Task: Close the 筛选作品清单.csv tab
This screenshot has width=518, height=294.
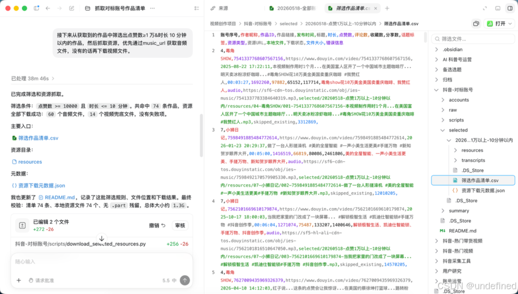Action: [x=376, y=8]
